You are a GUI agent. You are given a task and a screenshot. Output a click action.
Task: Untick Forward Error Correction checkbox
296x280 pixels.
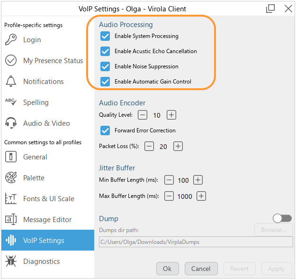[x=105, y=131]
